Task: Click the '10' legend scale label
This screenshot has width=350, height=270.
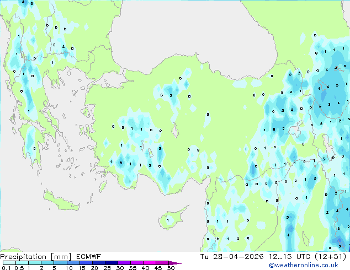Action: [x=69, y=268]
